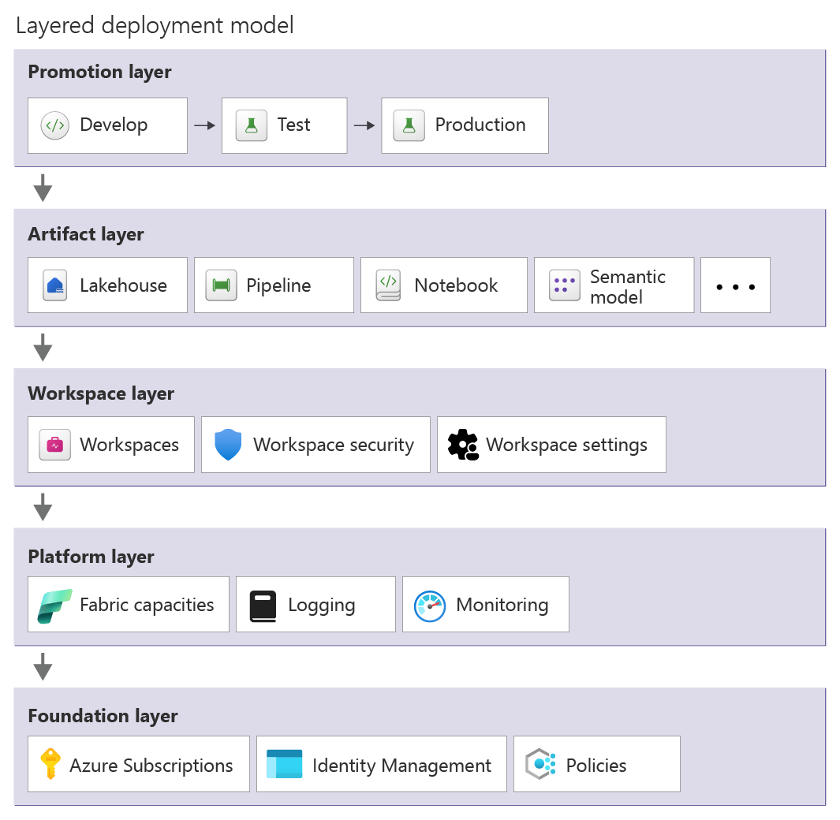The image size is (840, 820).
Task: Click the Azure Subscriptions label
Action: click(x=151, y=766)
